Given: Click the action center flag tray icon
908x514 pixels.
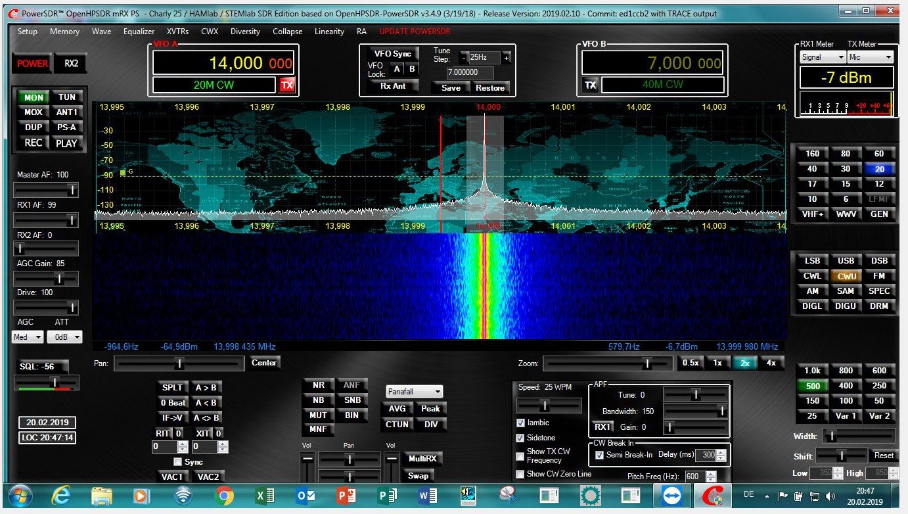Looking at the screenshot, I should (x=783, y=496).
